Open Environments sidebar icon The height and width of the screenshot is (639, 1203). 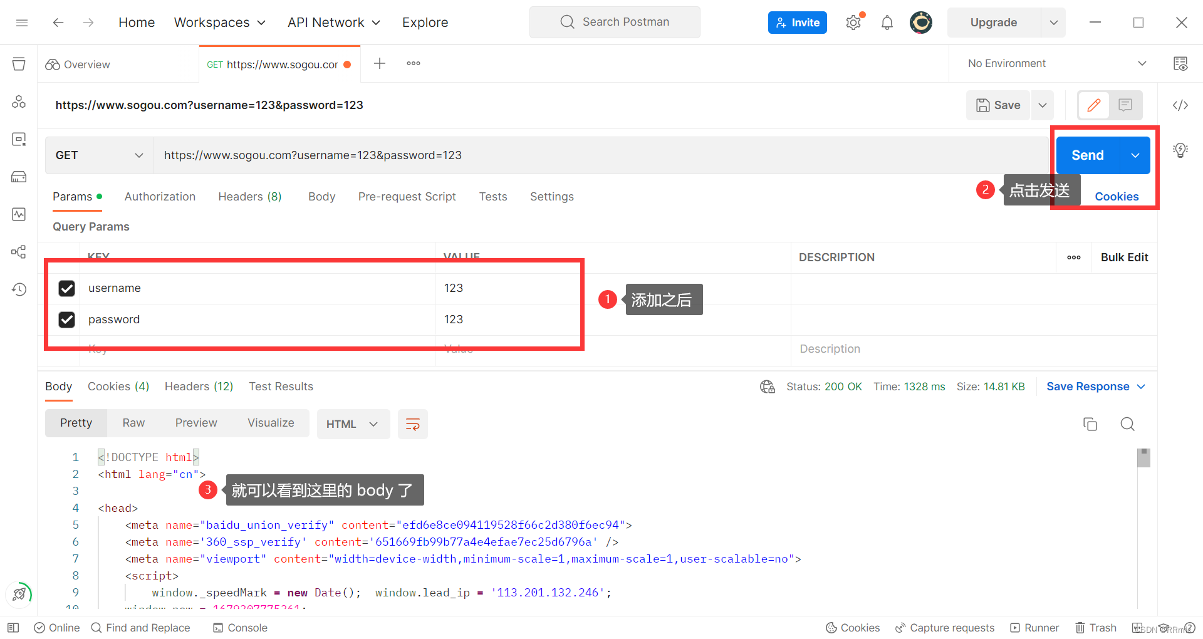pyautogui.click(x=19, y=139)
